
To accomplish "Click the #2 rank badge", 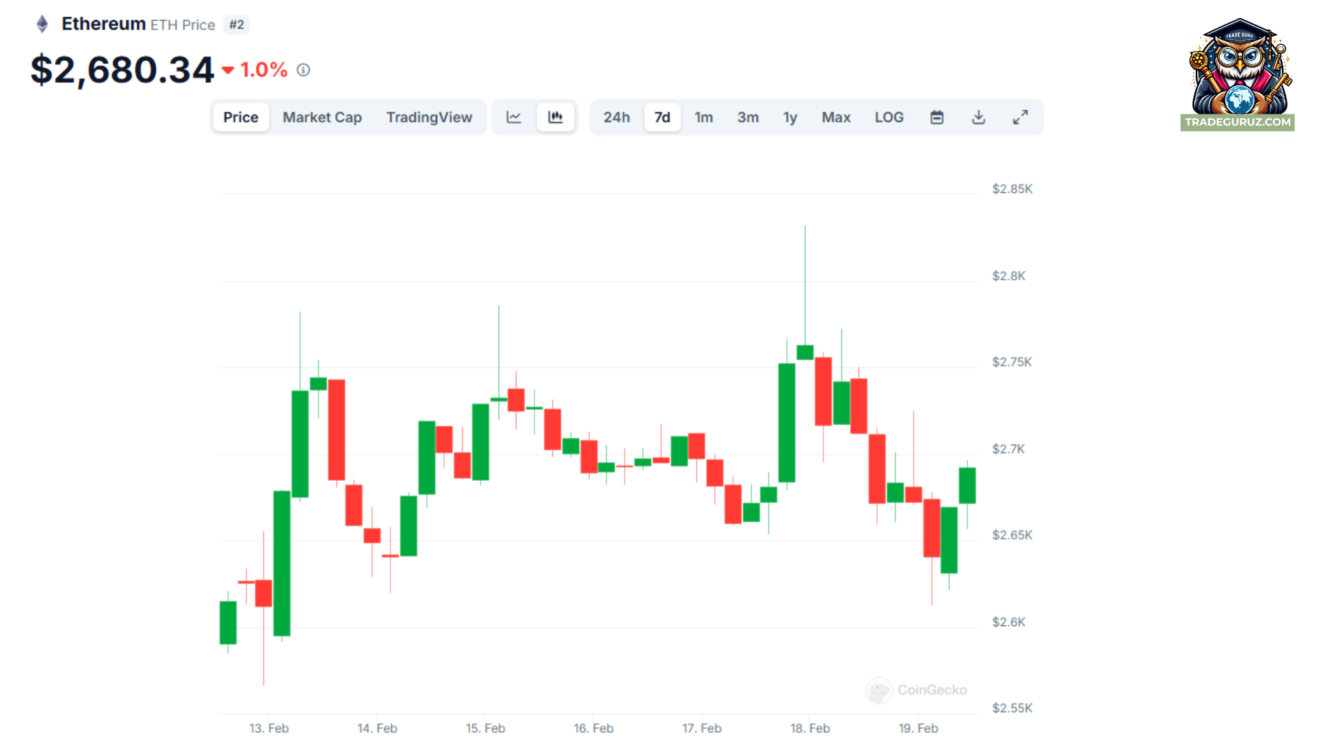I will tap(237, 25).
